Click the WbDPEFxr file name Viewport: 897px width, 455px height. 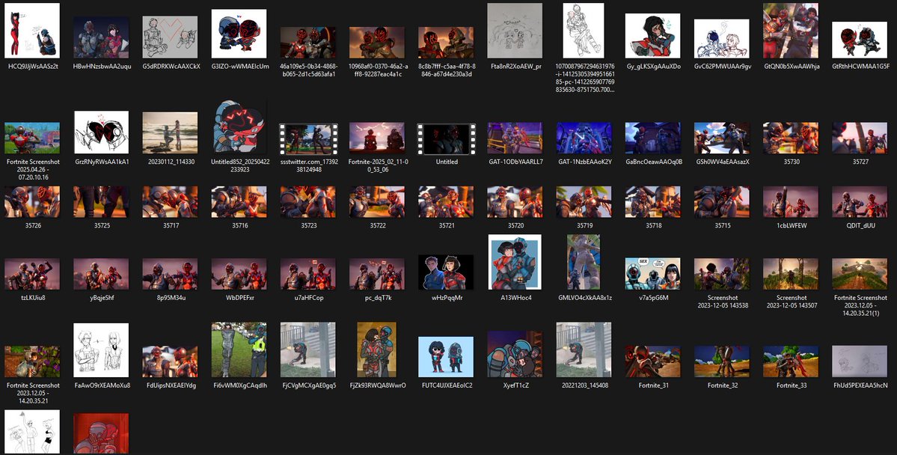pos(239,298)
